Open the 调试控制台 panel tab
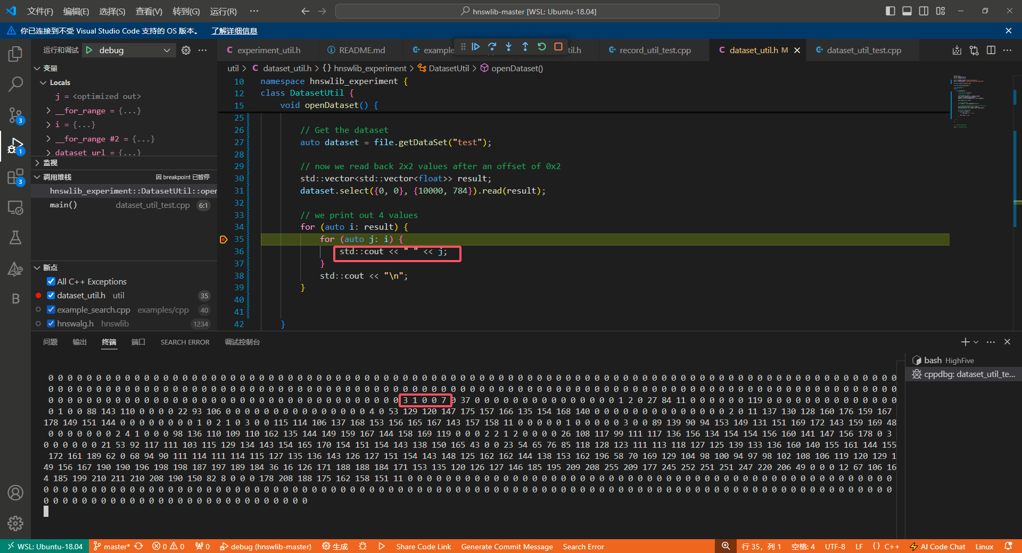Screen dimensions: 1022x553 click(242, 342)
